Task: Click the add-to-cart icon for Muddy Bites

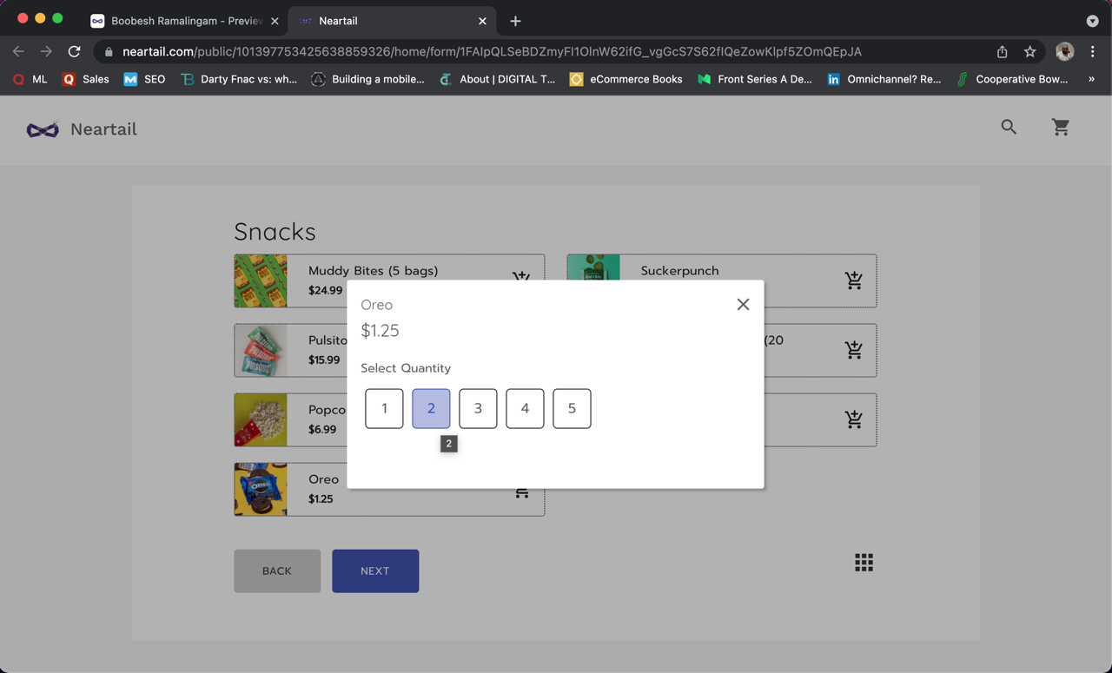Action: click(x=522, y=276)
